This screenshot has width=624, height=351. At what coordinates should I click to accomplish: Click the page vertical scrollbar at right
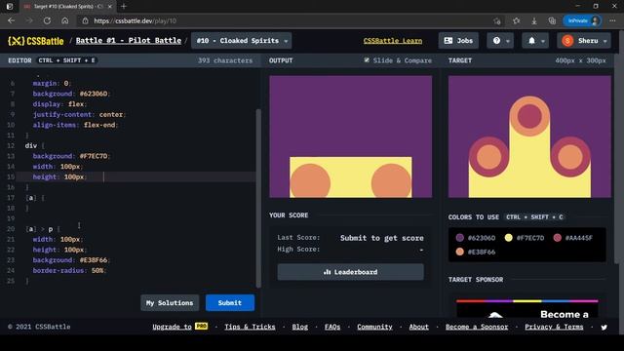[617, 158]
